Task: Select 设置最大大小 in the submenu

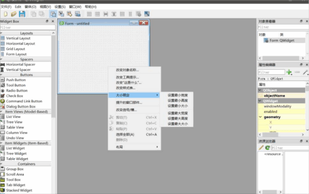Action: pyautogui.click(x=178, y=124)
